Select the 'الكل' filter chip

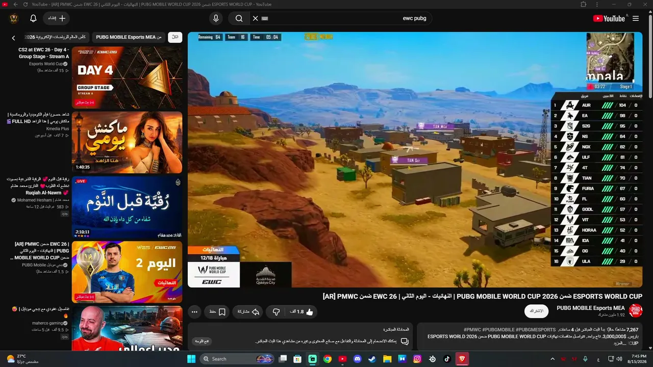(x=175, y=37)
